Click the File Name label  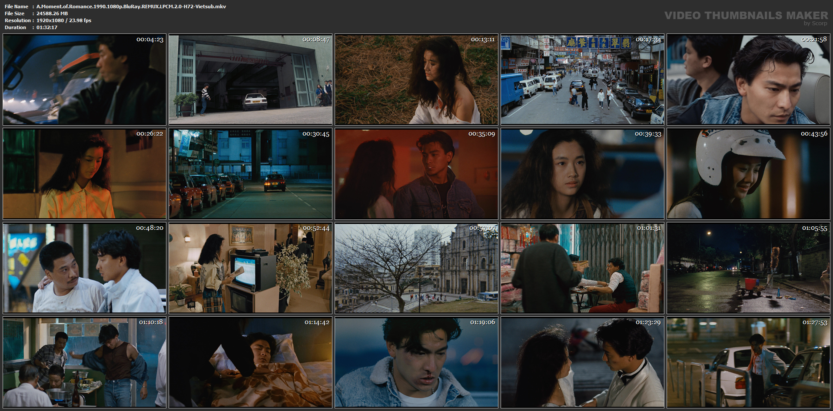click(x=17, y=7)
